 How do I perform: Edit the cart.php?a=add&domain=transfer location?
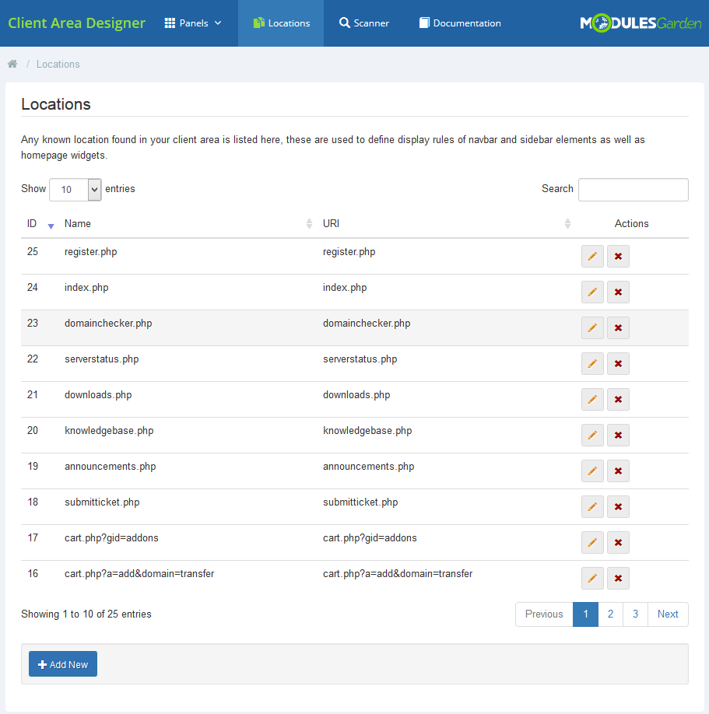592,579
